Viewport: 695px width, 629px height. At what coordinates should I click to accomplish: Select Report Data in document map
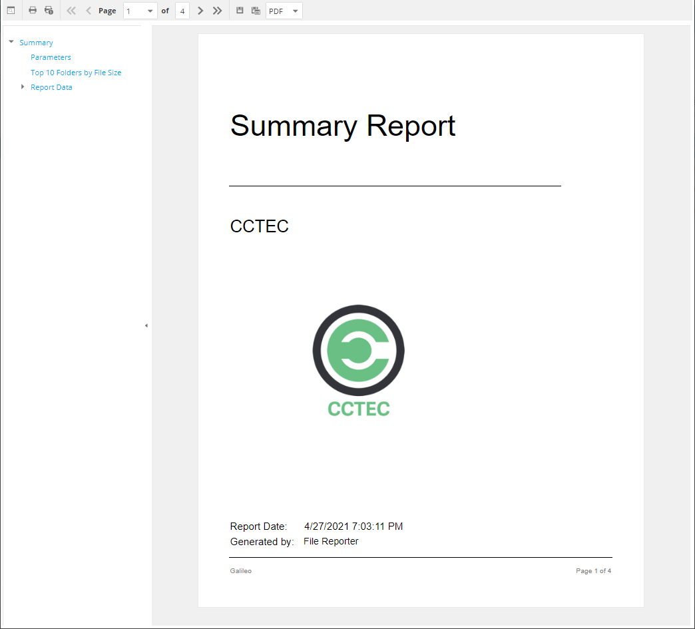[x=51, y=87]
